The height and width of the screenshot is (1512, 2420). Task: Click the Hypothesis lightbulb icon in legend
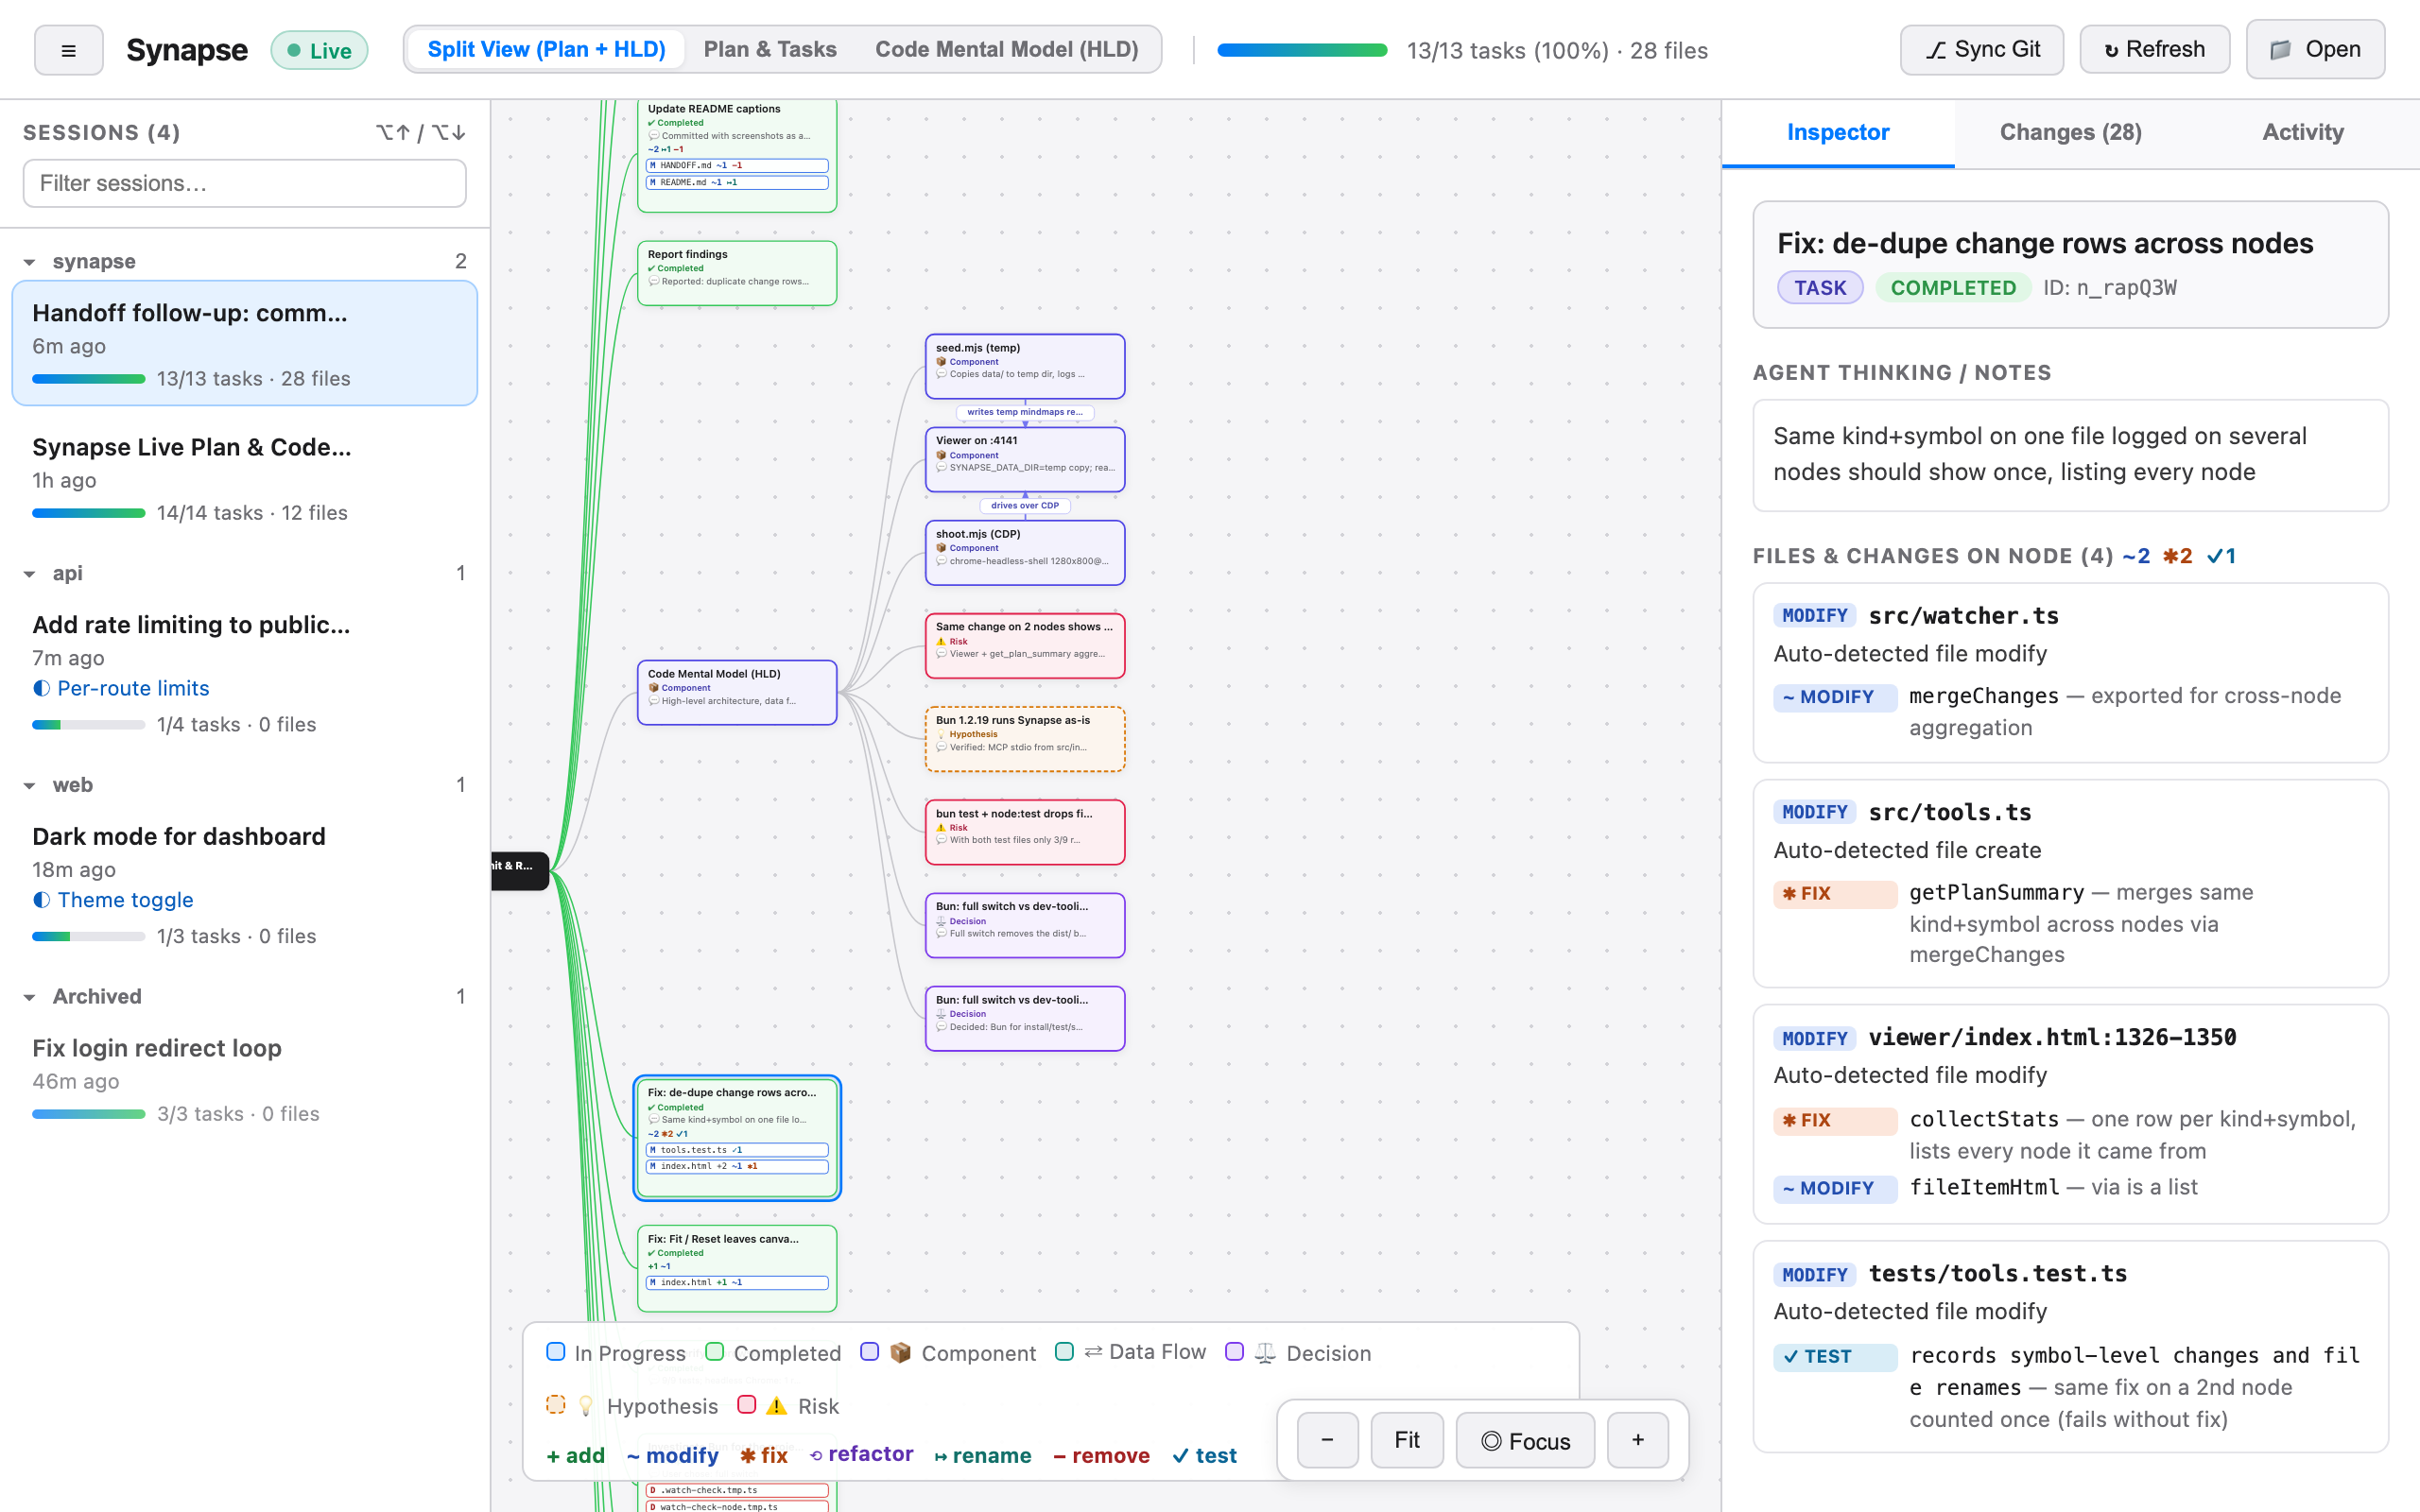pos(586,1406)
